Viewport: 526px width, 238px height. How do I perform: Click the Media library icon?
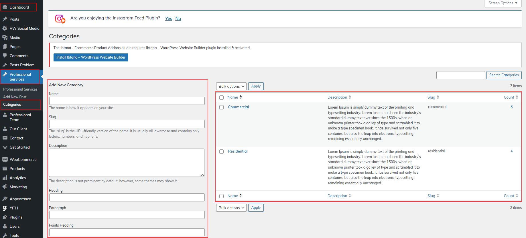[x=5, y=37]
